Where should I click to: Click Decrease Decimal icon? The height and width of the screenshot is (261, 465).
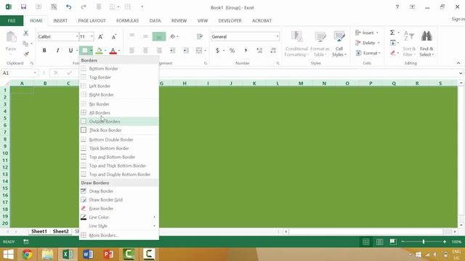(x=273, y=51)
